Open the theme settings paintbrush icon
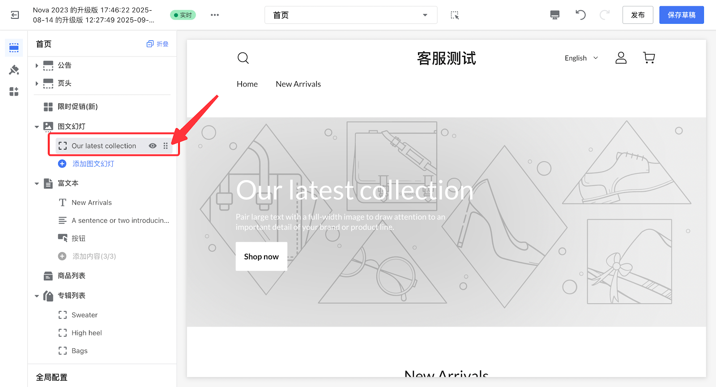This screenshot has width=716, height=387. click(x=14, y=70)
